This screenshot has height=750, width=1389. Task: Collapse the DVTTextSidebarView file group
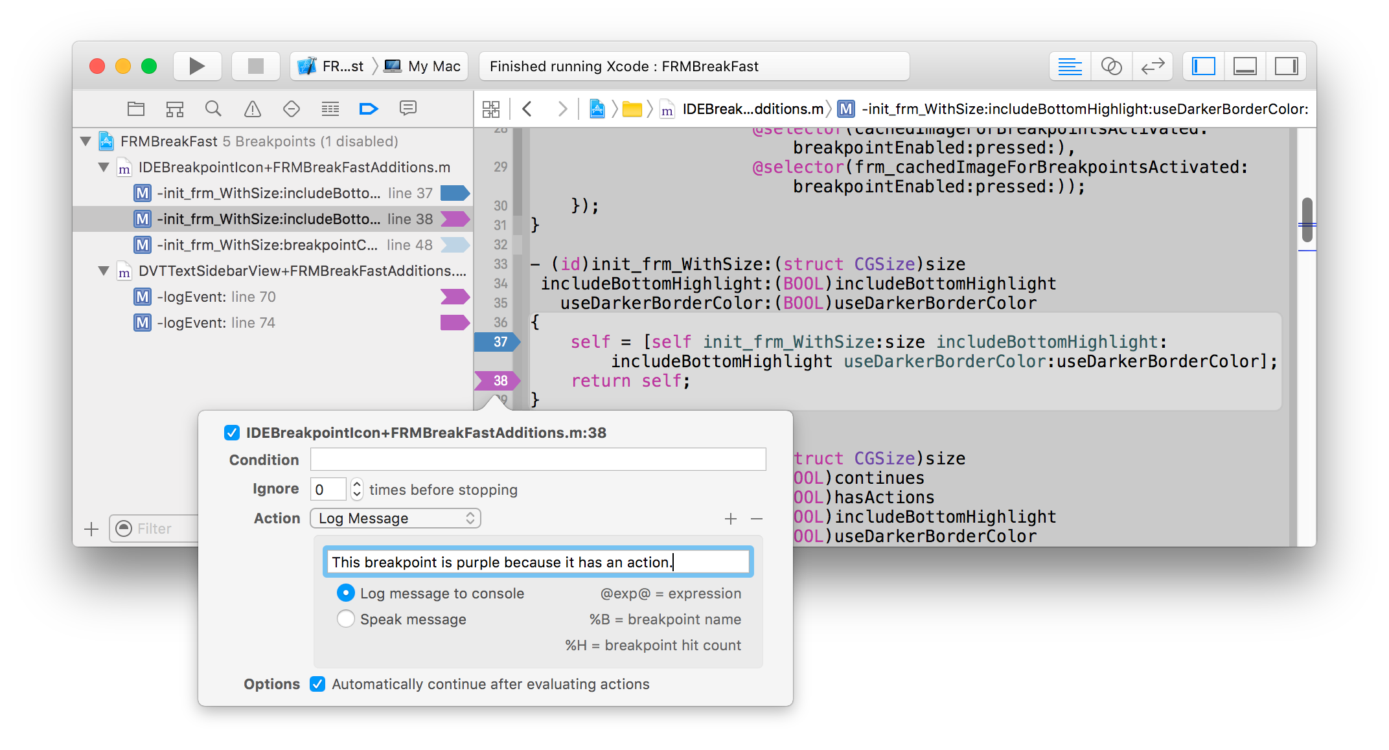click(x=104, y=271)
